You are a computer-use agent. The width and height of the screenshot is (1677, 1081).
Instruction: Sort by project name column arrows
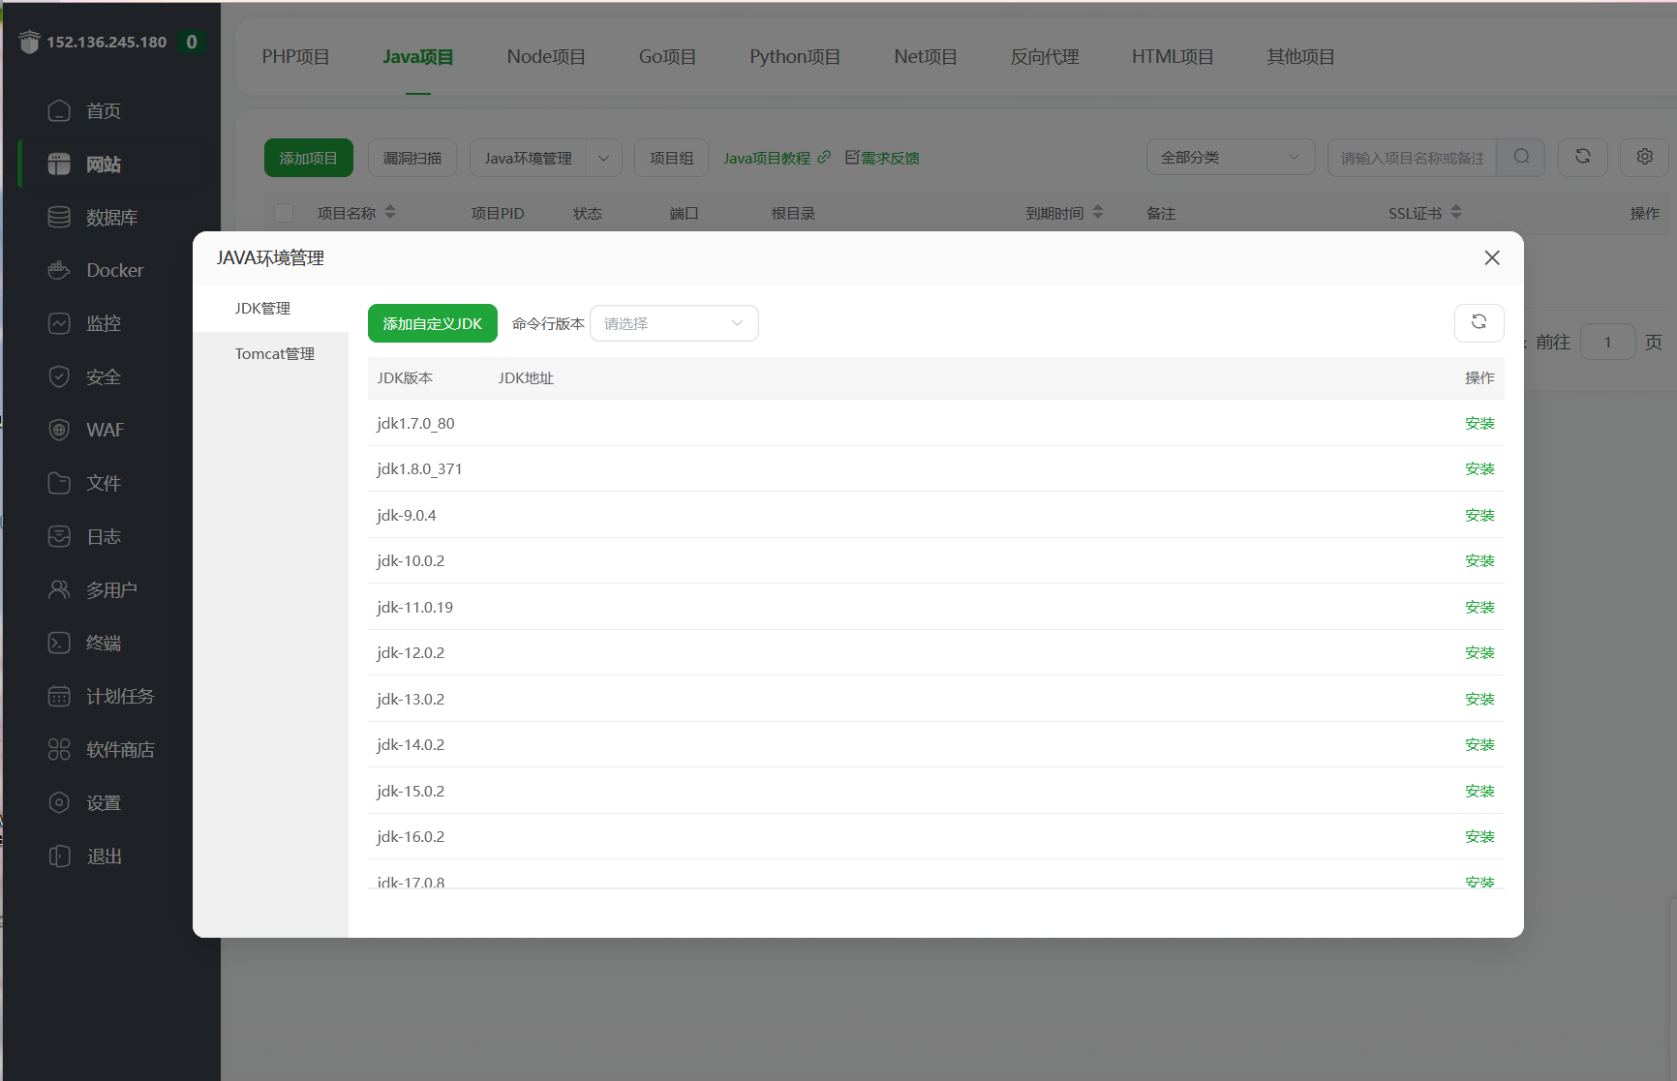390,212
